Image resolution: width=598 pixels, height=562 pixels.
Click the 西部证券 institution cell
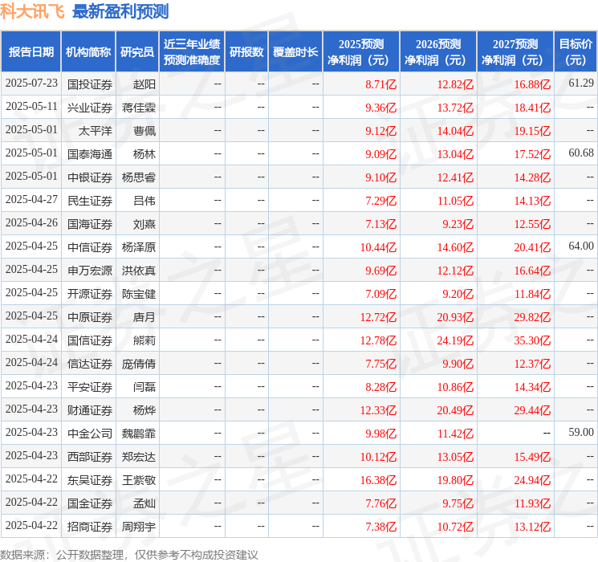(90, 457)
